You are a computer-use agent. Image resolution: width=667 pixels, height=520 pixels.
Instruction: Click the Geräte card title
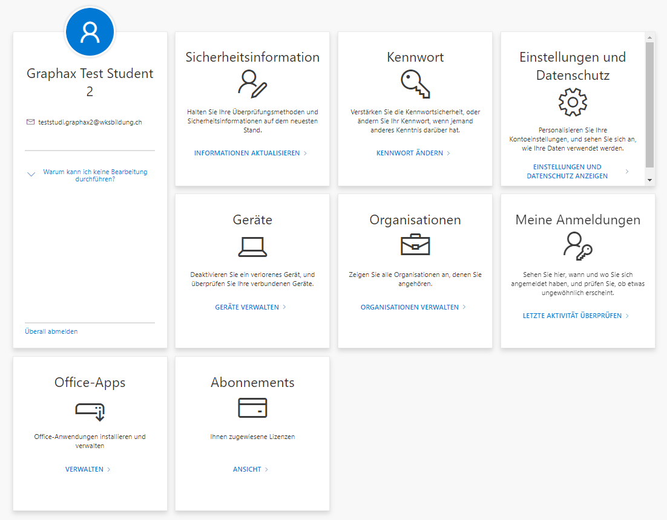click(252, 220)
